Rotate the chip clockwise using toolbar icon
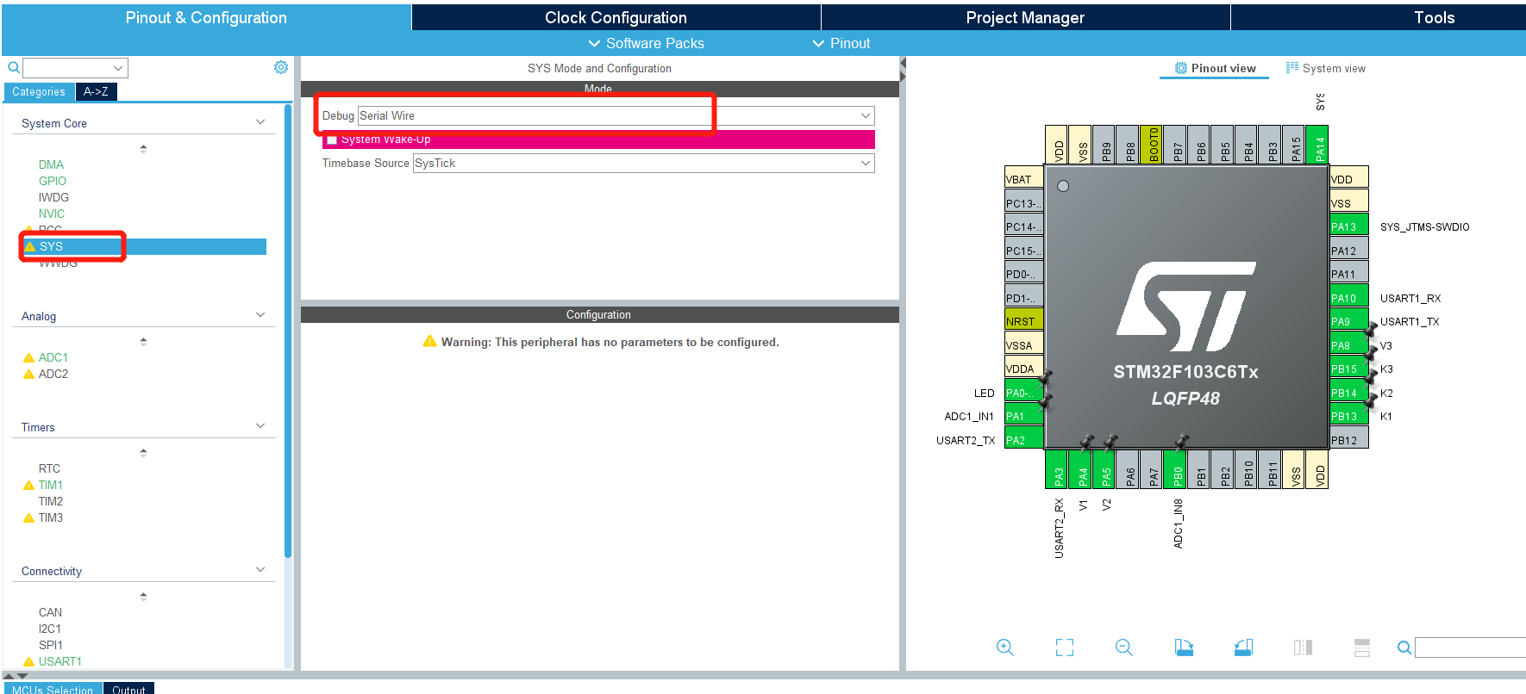The width and height of the screenshot is (1526, 694). (1184, 648)
